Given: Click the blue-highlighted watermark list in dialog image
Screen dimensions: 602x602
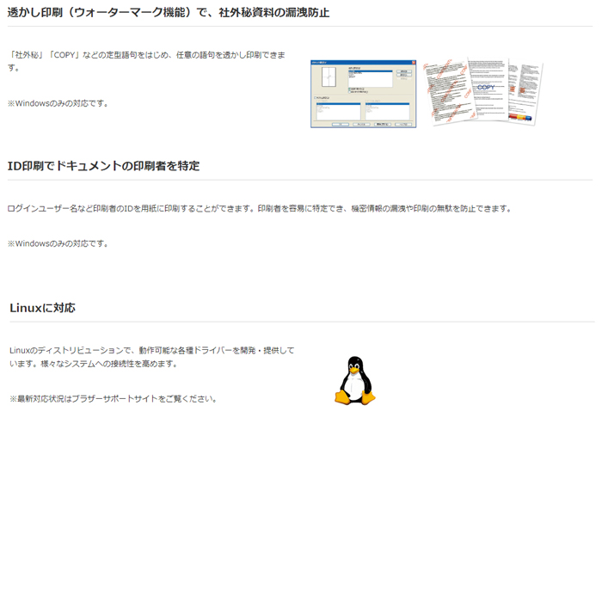Looking at the screenshot, I should tap(370, 76).
